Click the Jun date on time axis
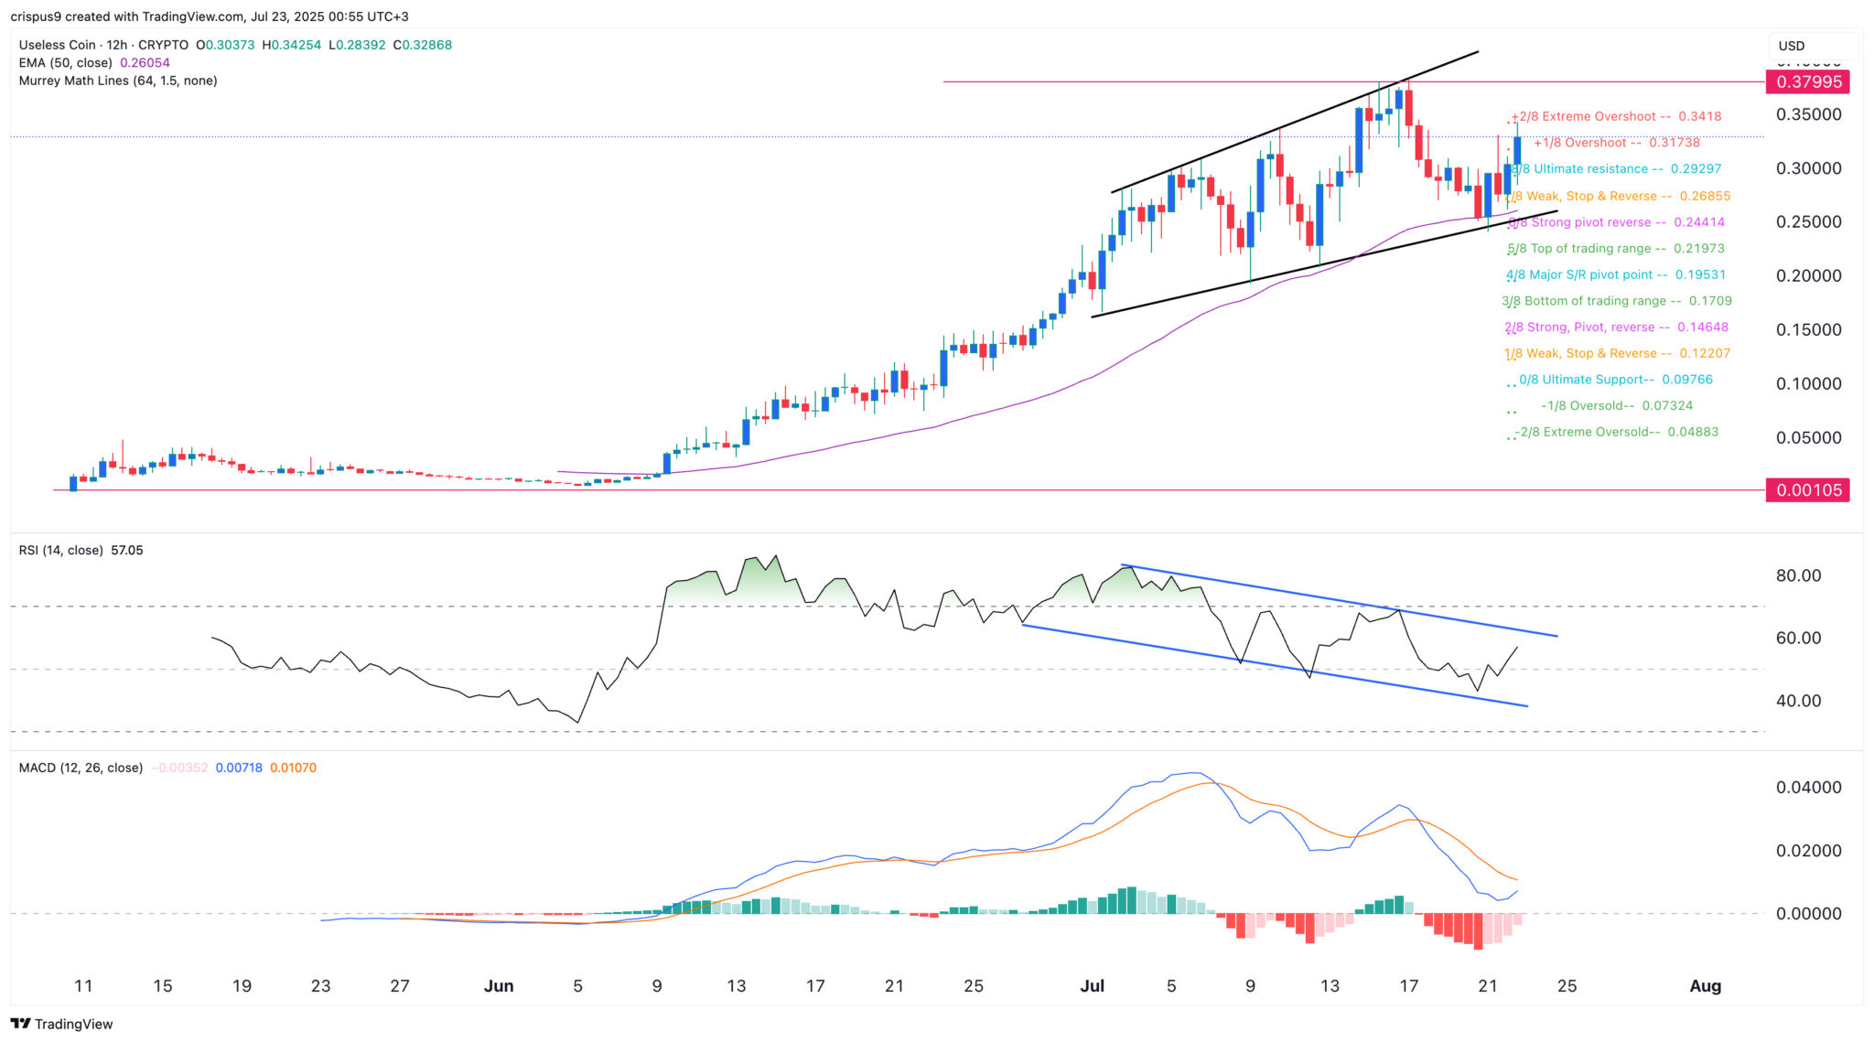The width and height of the screenshot is (1874, 1042). coord(499,986)
